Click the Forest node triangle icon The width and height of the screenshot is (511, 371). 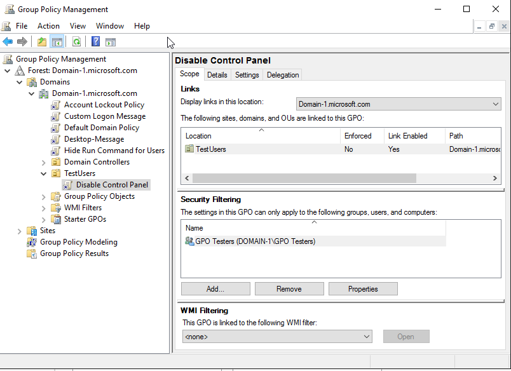pyautogui.click(x=20, y=71)
